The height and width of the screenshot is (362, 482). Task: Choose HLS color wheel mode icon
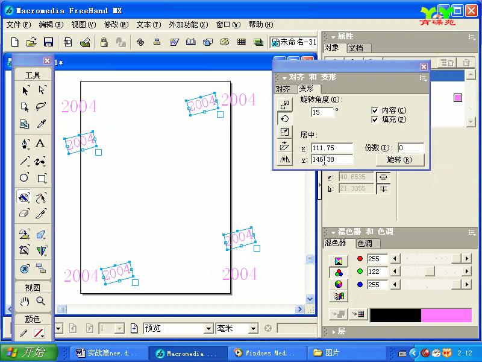pyautogui.click(x=339, y=284)
